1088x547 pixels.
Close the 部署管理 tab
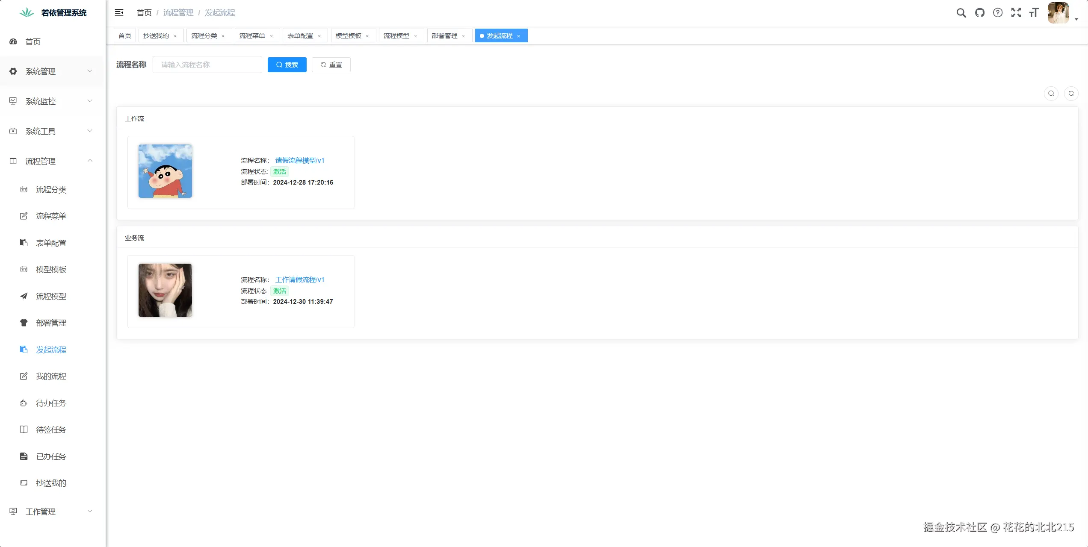pos(463,36)
